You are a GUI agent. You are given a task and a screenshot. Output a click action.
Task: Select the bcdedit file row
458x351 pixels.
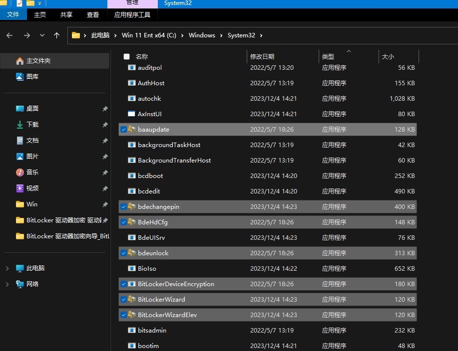point(149,191)
